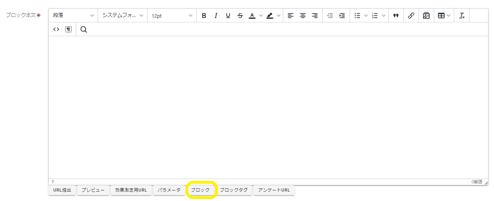Image resolution: width=494 pixels, height=201 pixels.
Task: Insert a hyperlink
Action: pos(411,16)
